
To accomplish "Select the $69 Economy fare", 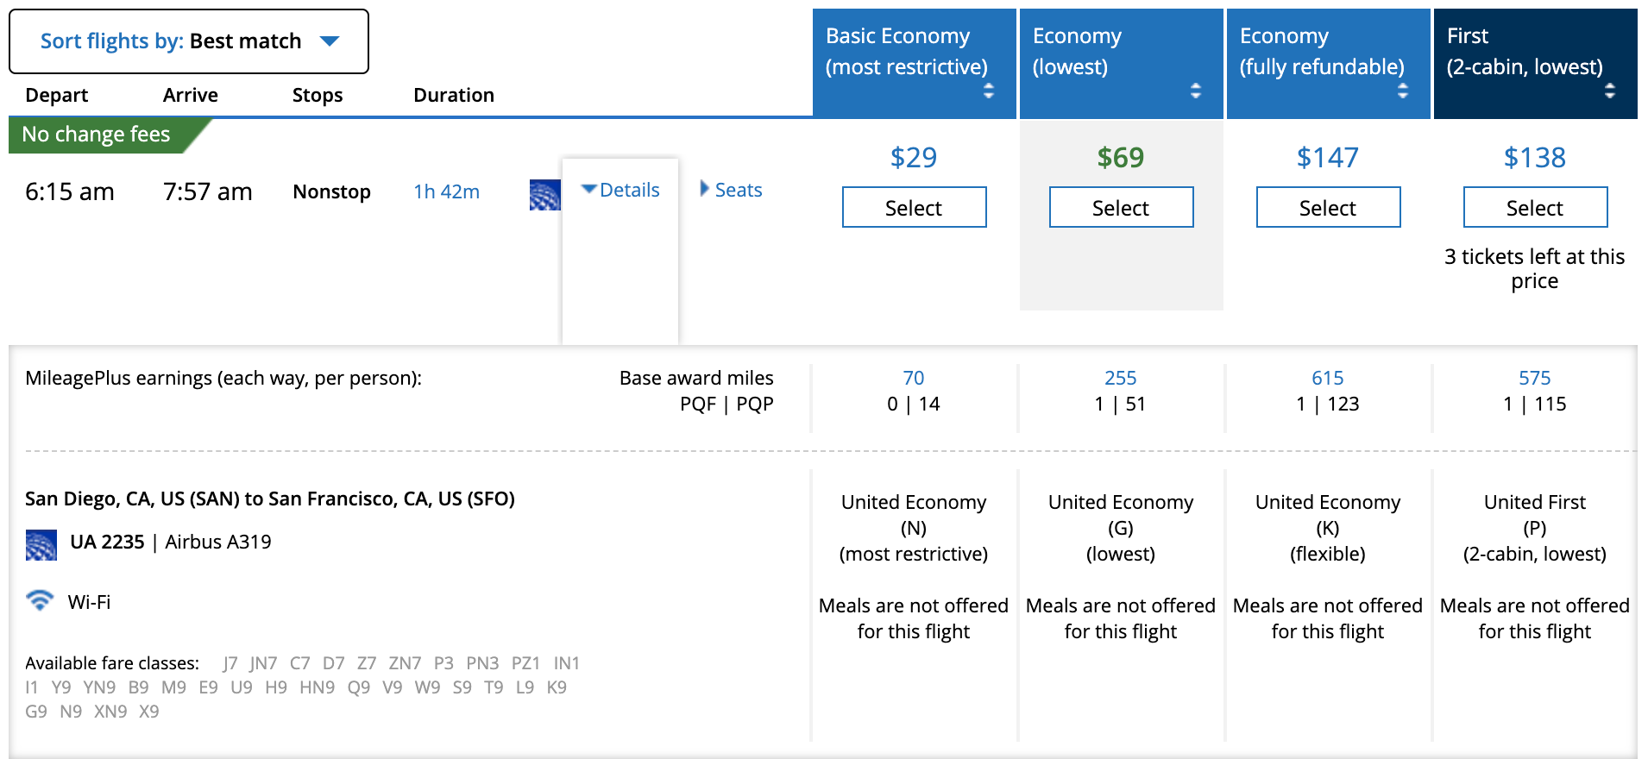I will [1121, 208].
